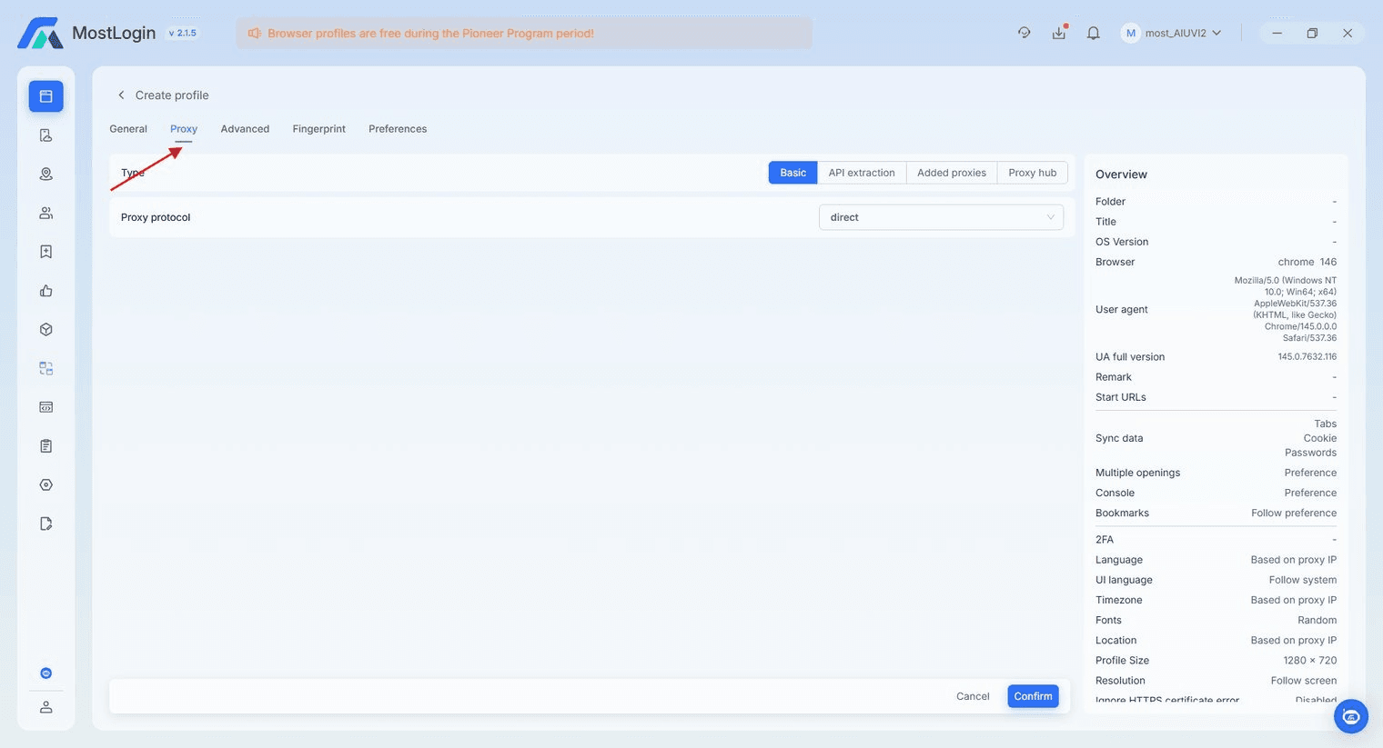The height and width of the screenshot is (748, 1383).
Task: Click the UI language Follow system value
Action: [1303, 580]
